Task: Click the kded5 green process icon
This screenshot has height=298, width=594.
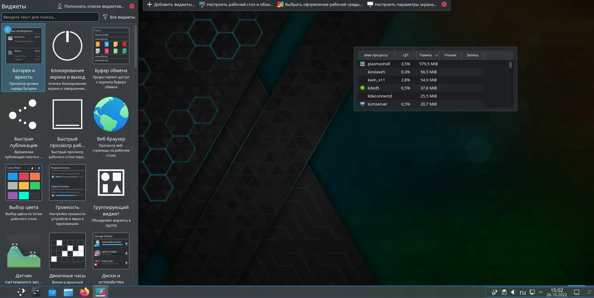Action: [x=362, y=88]
